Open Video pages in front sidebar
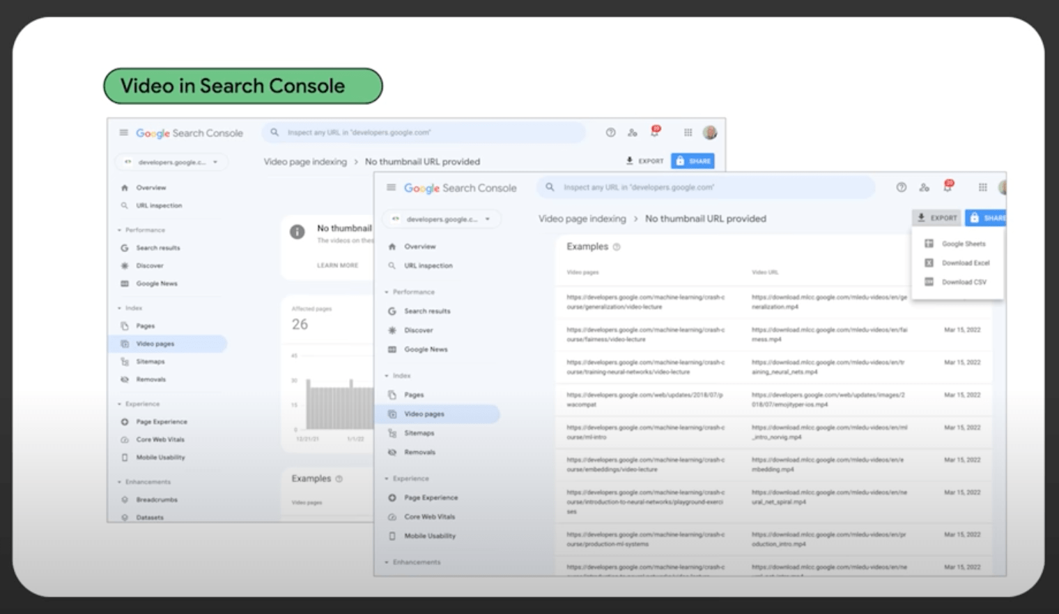This screenshot has height=614, width=1059. 438,414
